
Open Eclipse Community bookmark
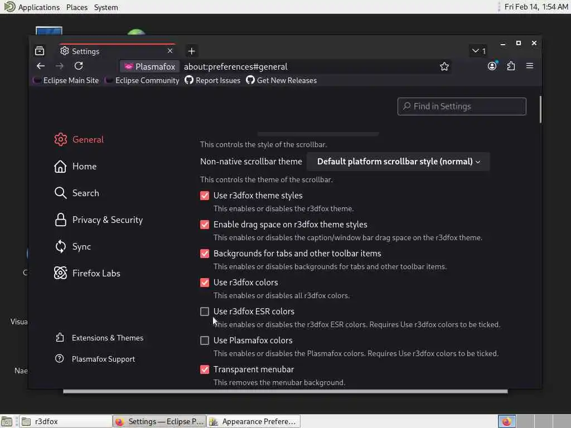(x=142, y=80)
